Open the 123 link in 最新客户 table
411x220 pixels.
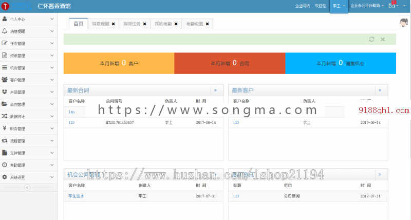236,122
